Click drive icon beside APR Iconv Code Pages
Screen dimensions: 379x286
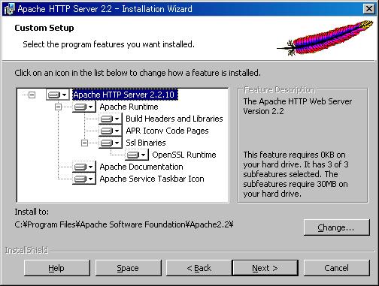pos(110,131)
